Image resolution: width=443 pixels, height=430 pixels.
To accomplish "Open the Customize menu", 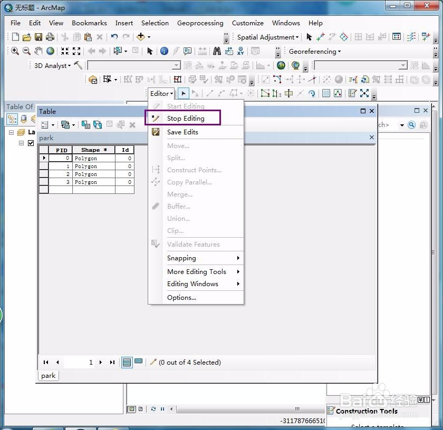I will [x=247, y=23].
